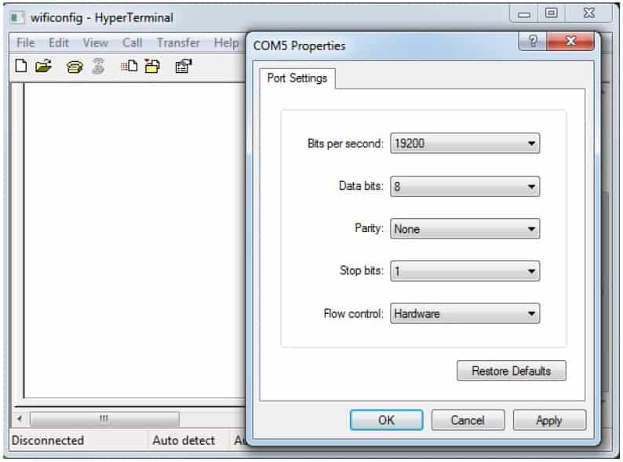Click the New connection toolbar icon
This screenshot has height=462, width=623.
(x=21, y=67)
